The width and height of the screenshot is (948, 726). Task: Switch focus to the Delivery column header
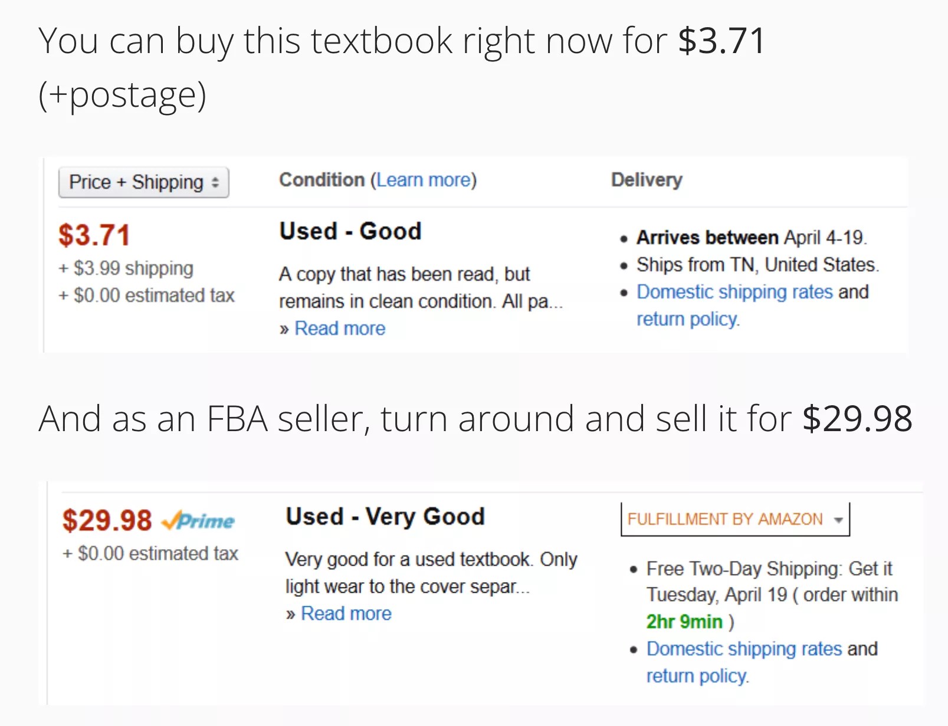(x=646, y=180)
